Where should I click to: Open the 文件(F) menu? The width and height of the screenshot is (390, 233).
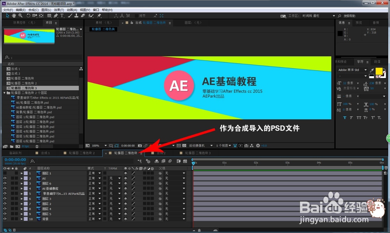[8, 10]
